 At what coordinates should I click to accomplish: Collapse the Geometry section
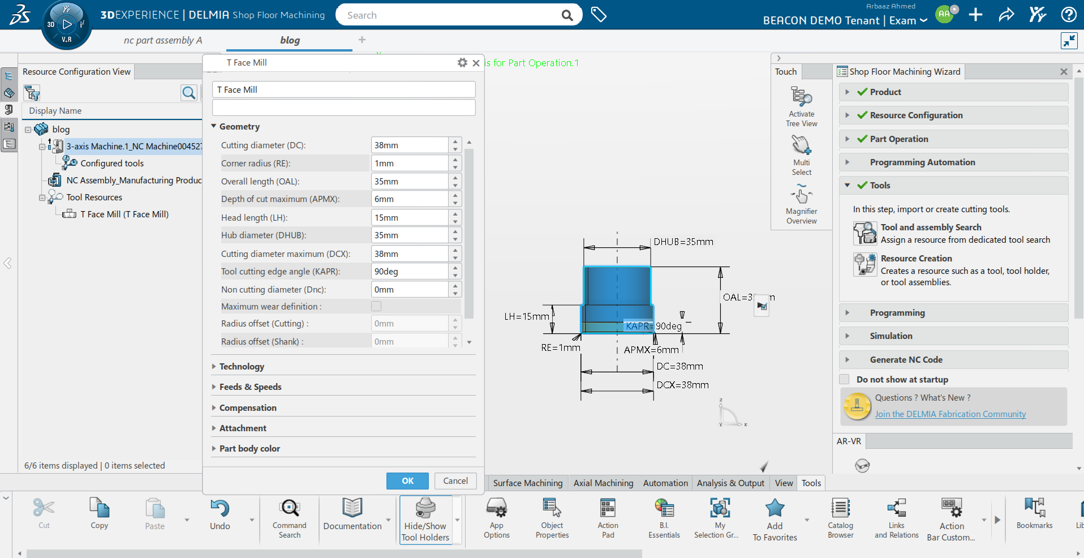pos(214,126)
